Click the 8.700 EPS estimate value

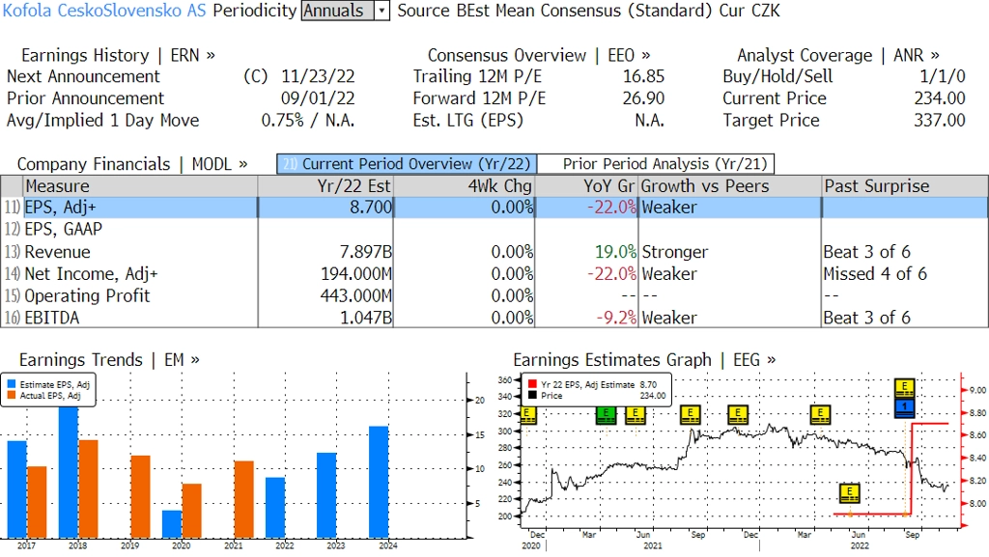371,208
